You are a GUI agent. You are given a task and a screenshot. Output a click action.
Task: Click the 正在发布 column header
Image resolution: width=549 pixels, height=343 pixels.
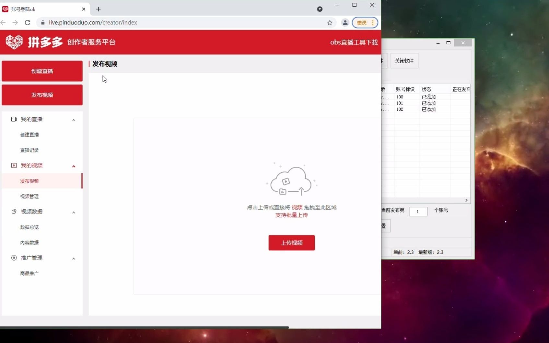(461, 89)
